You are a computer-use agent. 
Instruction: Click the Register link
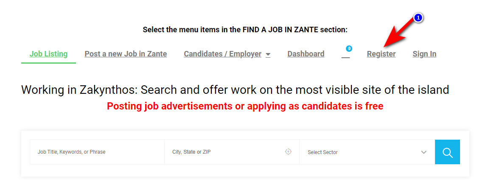click(x=381, y=54)
